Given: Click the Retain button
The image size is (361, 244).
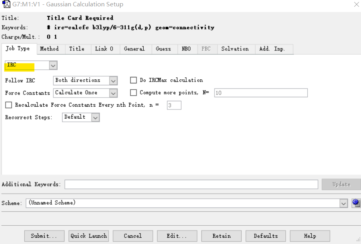Looking at the screenshot, I should (x=221, y=236).
